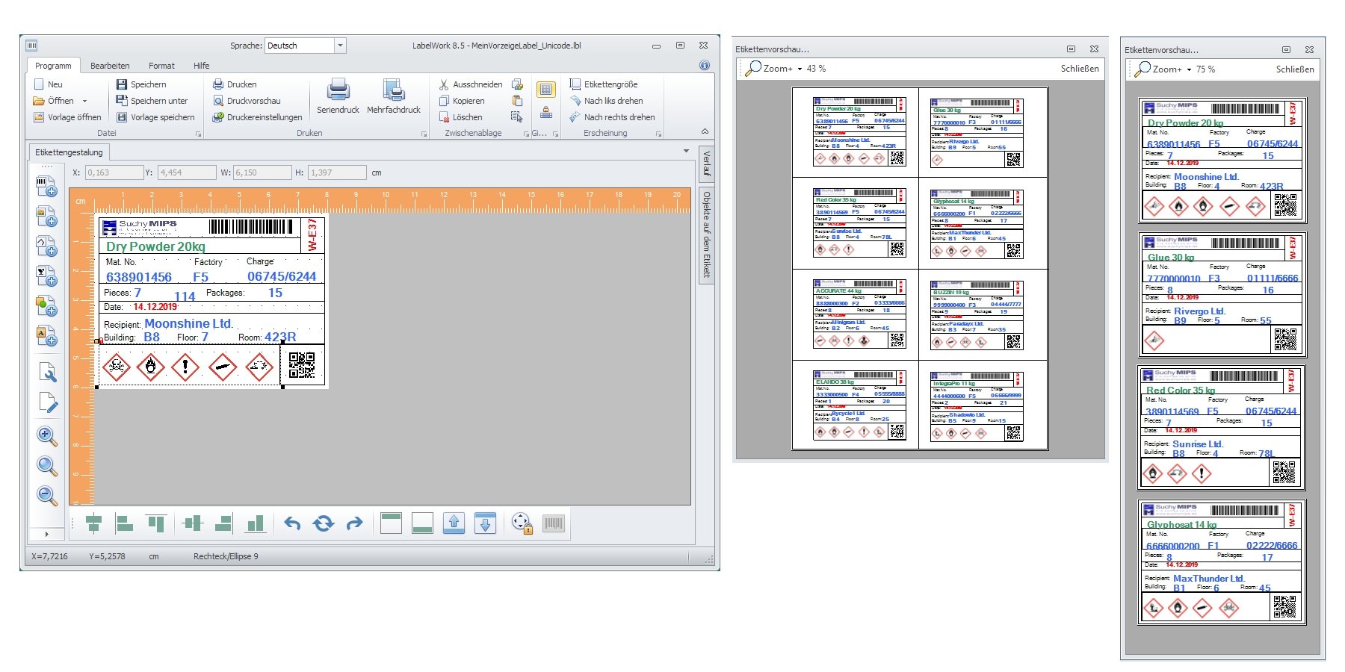Click Neu to create a new label

(x=49, y=84)
